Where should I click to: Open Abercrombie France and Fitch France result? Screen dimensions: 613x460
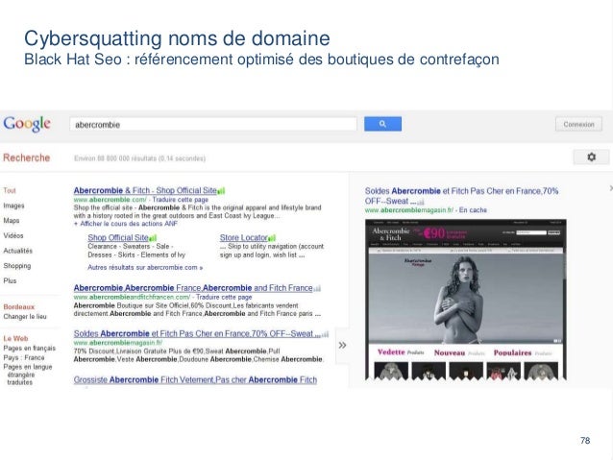tap(193, 288)
